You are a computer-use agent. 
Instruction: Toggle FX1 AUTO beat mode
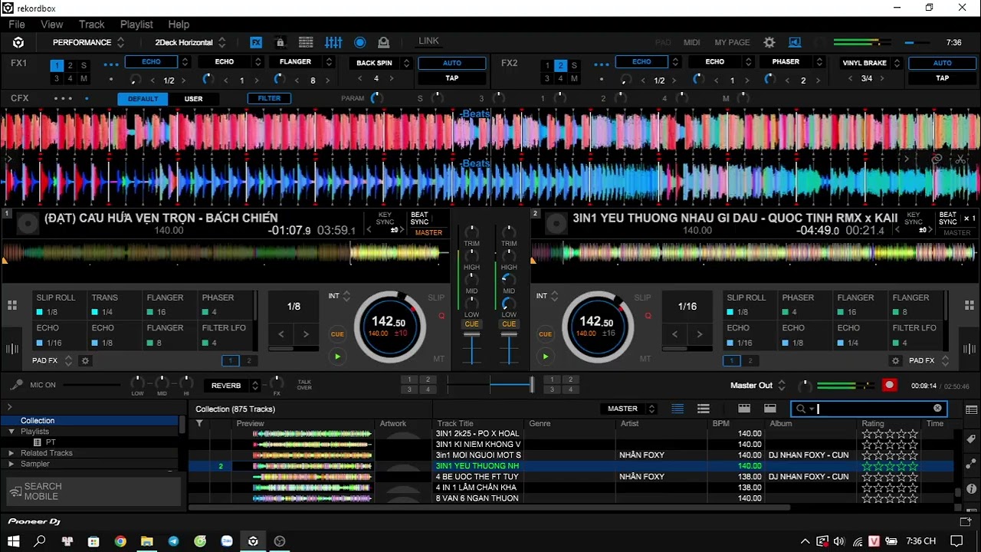[452, 63]
